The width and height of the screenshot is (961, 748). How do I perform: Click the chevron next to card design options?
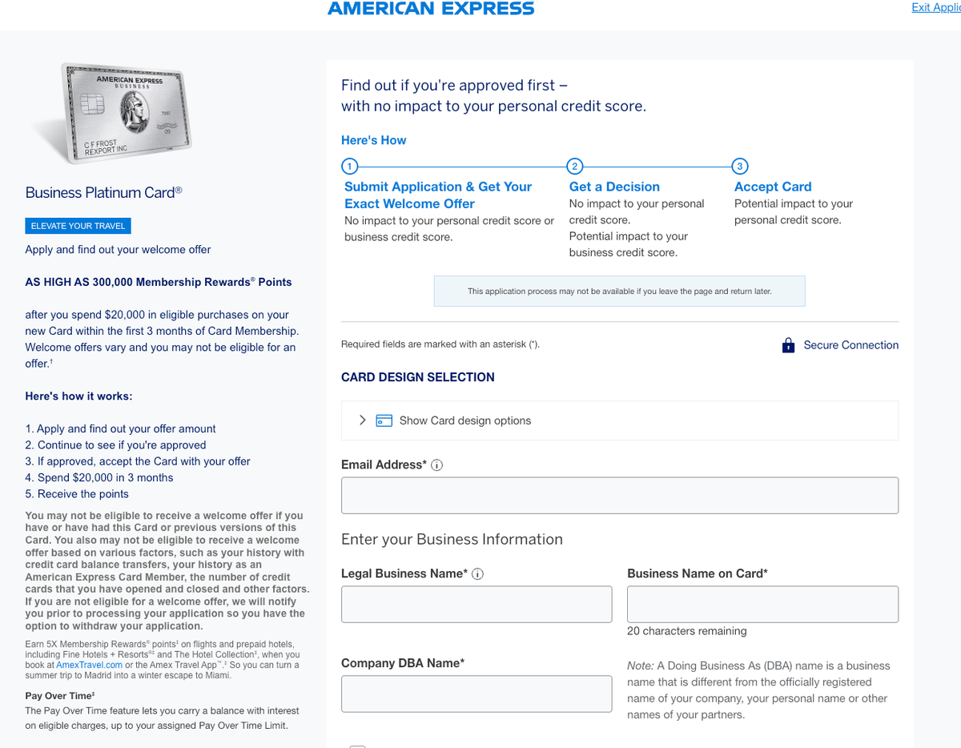click(362, 420)
